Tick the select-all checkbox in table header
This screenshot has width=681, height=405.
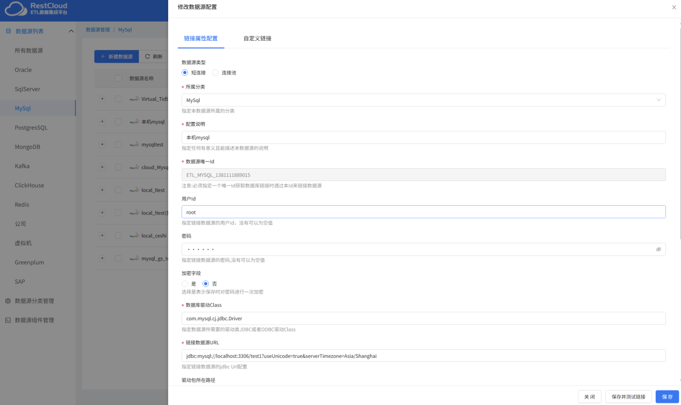118,78
